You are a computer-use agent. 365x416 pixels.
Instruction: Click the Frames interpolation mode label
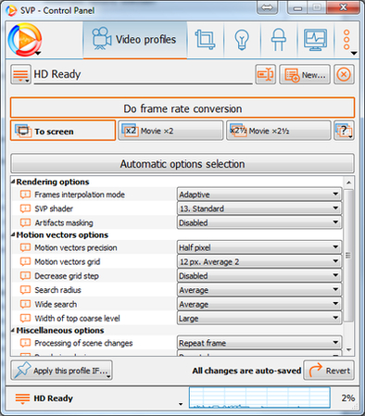[80, 195]
